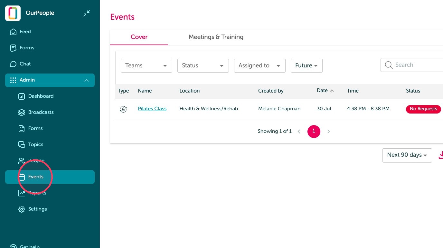
Task: Collapse the sidebar with the shrink arrows icon
Action: click(87, 13)
